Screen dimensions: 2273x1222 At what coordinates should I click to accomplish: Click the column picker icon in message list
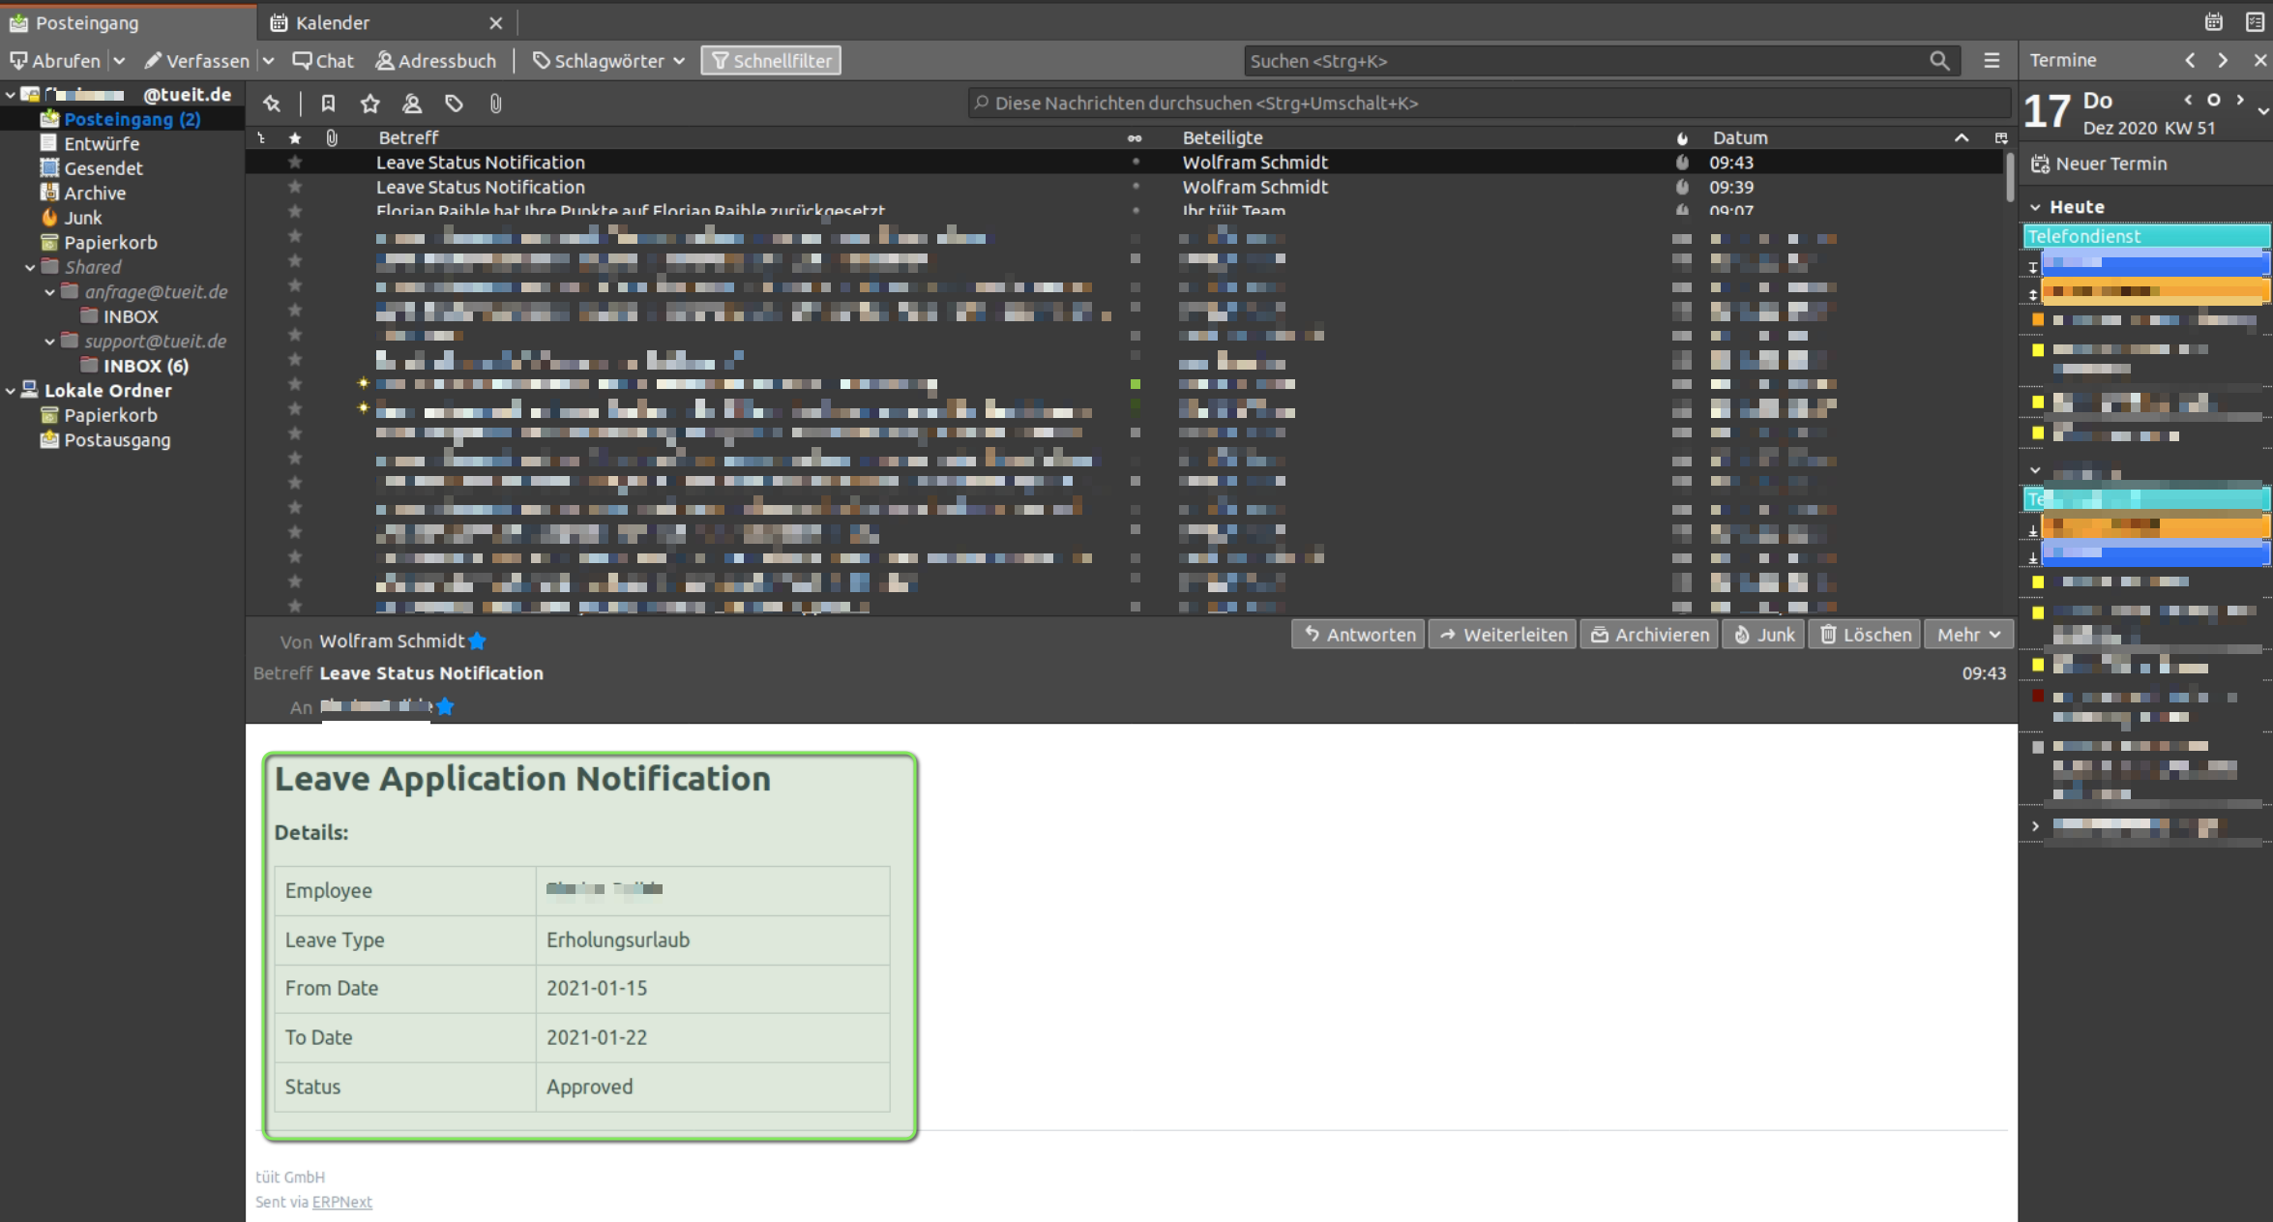tap(2001, 138)
